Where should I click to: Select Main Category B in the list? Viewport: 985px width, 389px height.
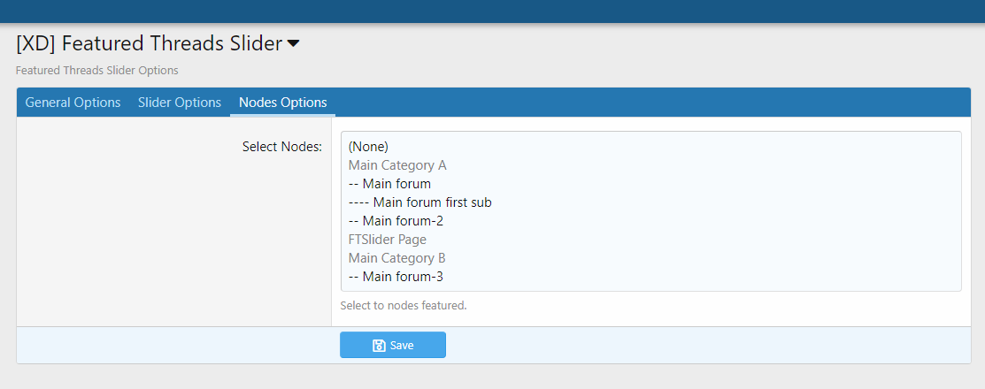tap(396, 258)
